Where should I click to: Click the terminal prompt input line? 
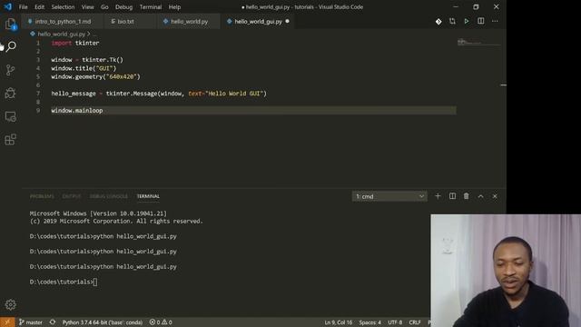tap(64, 282)
